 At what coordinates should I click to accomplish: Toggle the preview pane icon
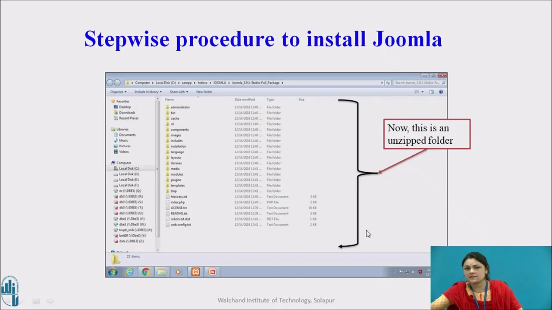[x=431, y=92]
